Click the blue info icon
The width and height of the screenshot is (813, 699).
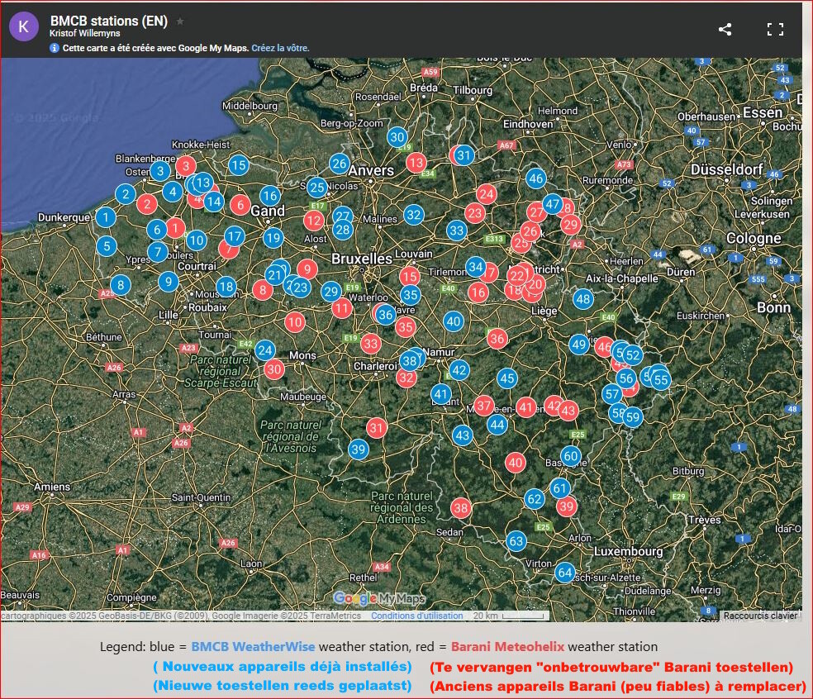coord(55,48)
